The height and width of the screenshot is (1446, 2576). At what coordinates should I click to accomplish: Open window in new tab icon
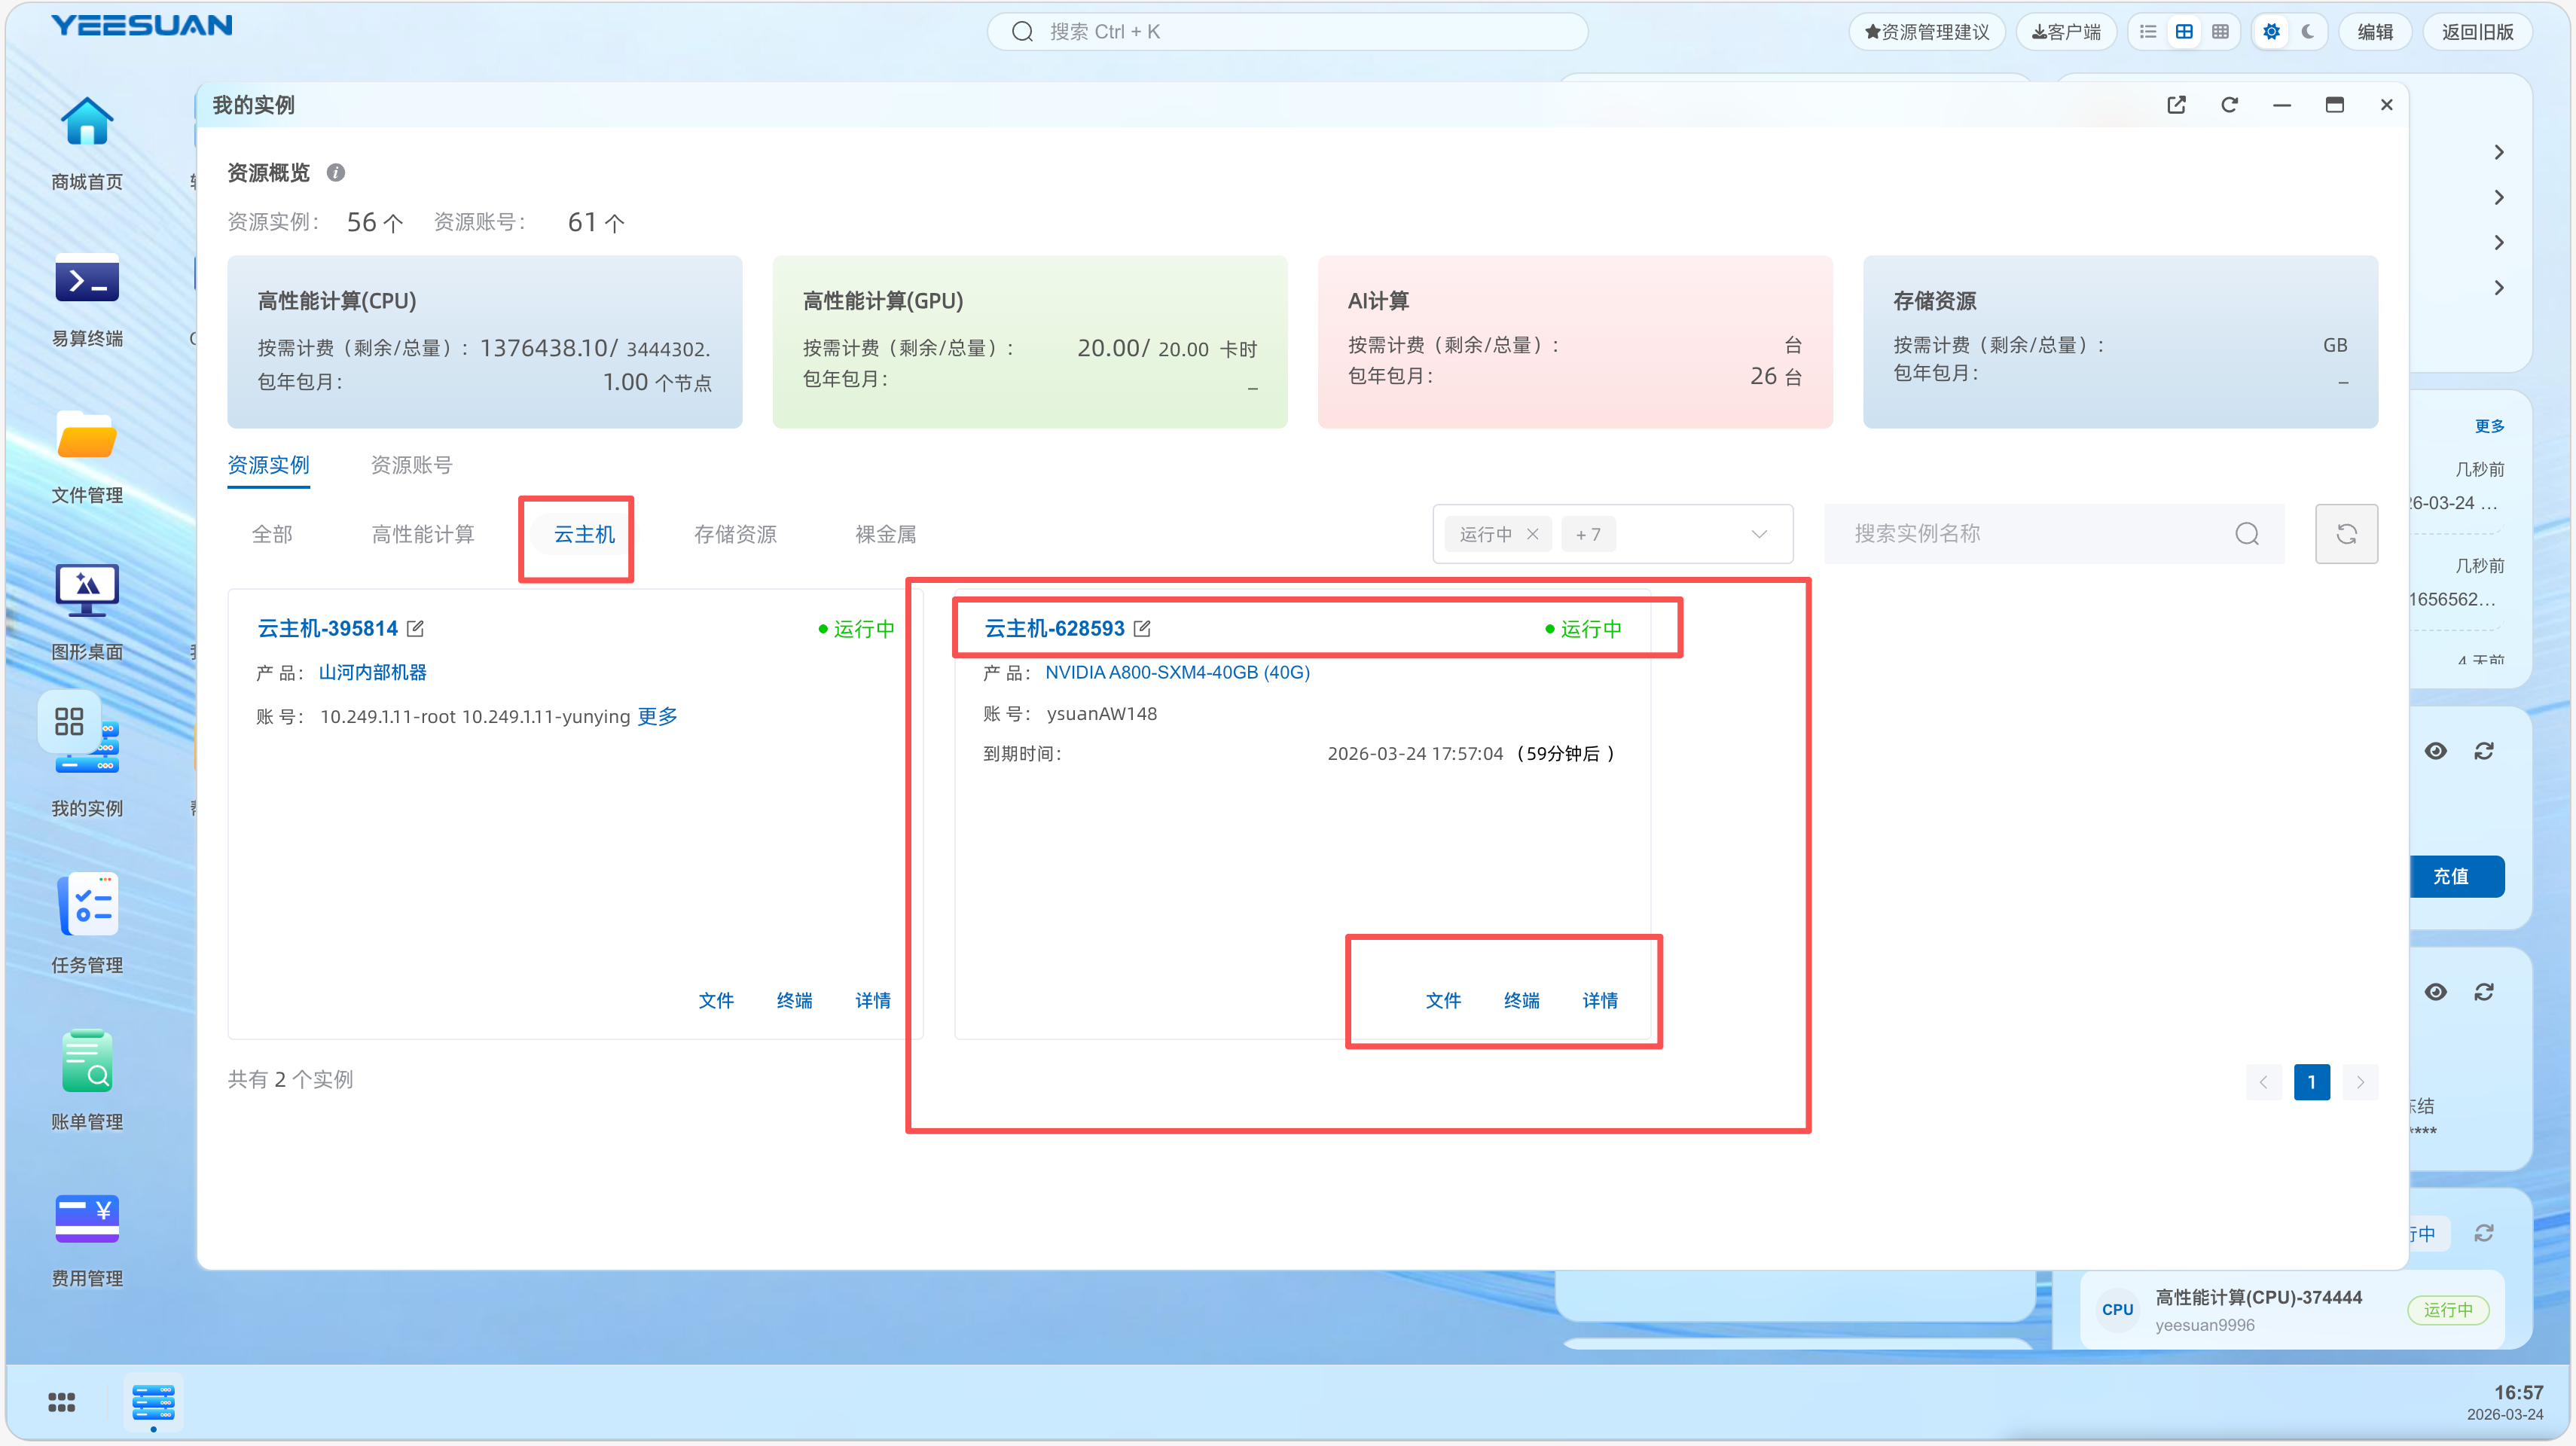tap(2176, 105)
